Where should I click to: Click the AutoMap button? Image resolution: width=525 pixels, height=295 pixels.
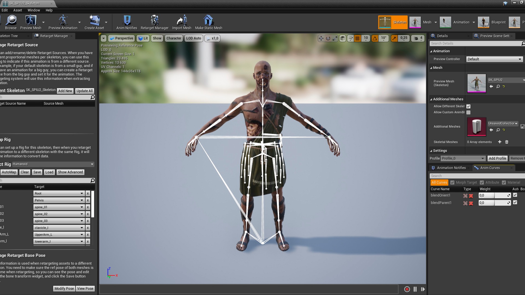click(9, 172)
